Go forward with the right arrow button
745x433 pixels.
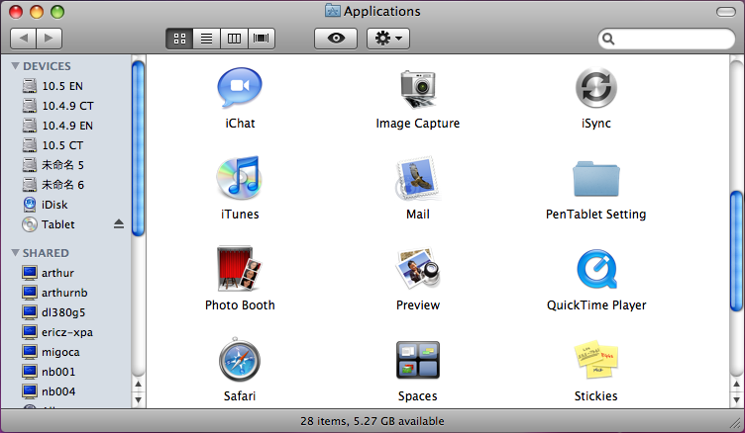pyautogui.click(x=49, y=39)
